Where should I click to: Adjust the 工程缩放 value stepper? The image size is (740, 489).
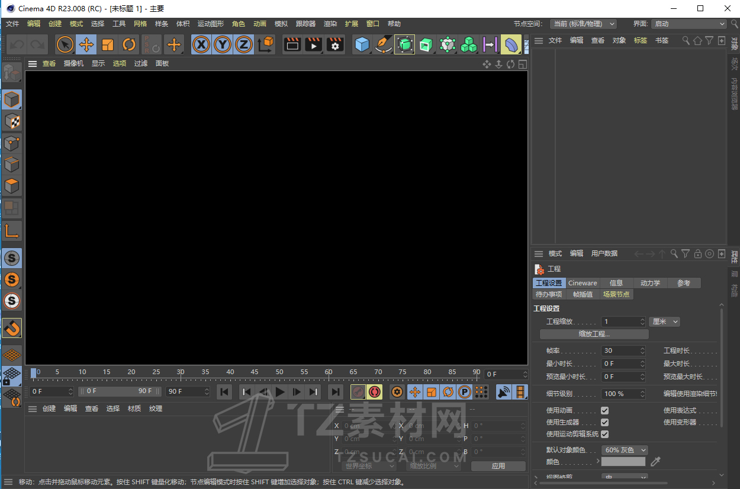click(642, 321)
